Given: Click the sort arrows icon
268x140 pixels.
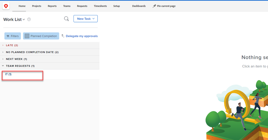Looking at the screenshot, I should click(63, 36).
